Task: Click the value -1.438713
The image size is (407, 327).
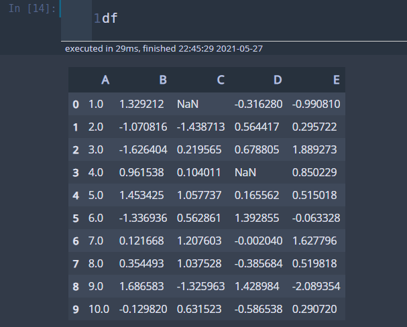Action: (200, 127)
